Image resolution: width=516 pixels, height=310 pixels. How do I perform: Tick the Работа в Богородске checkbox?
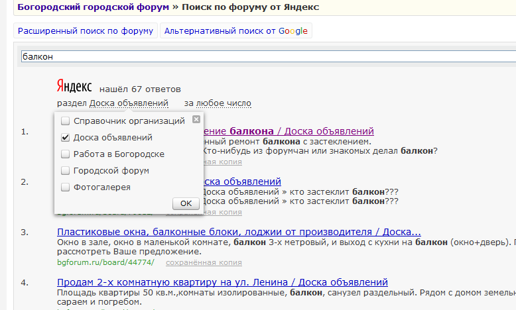[66, 154]
